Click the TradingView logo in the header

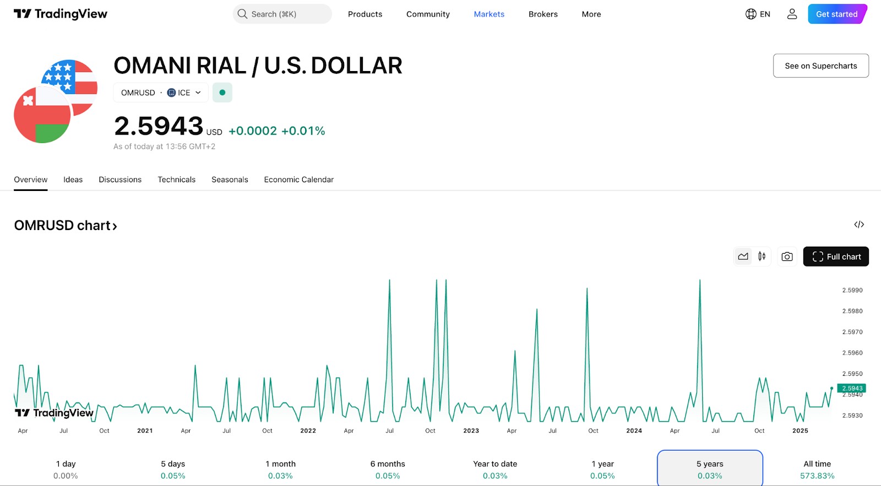61,14
